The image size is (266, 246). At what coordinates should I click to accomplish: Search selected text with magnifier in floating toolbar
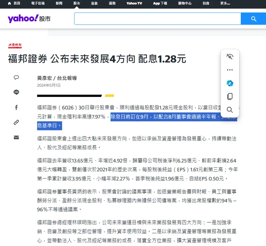[230, 110]
